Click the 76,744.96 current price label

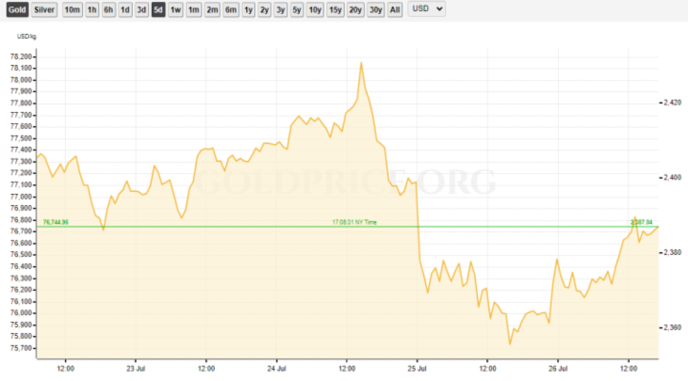[56, 222]
